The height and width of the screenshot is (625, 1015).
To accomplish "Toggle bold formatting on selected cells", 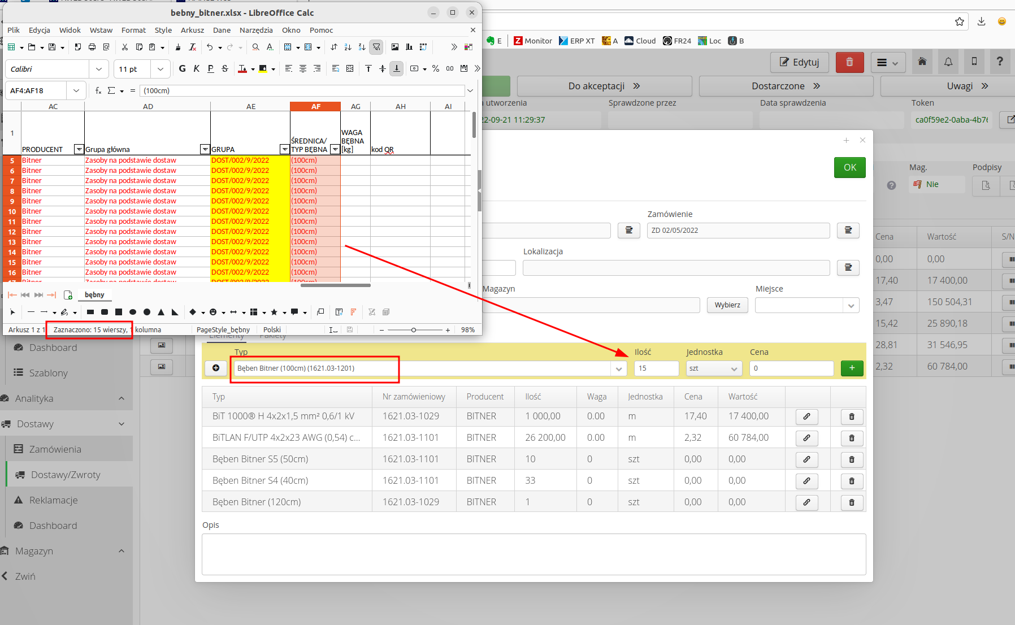I will pyautogui.click(x=182, y=68).
